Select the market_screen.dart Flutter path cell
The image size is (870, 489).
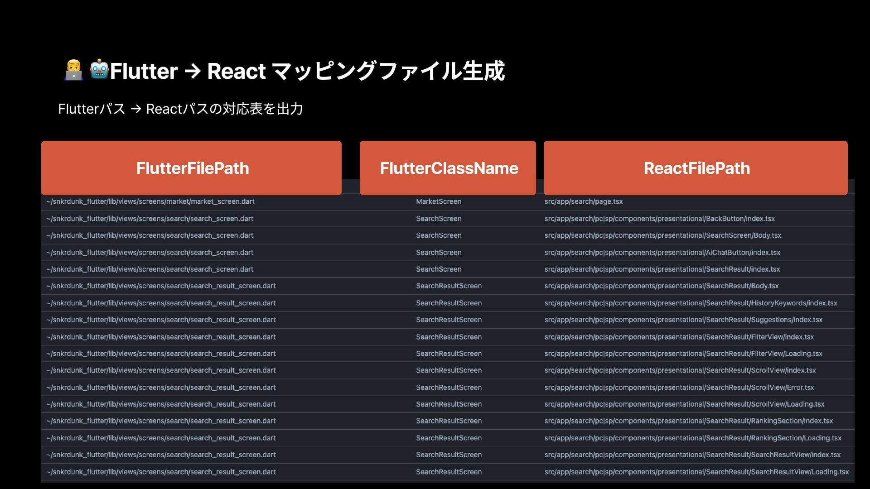point(150,201)
